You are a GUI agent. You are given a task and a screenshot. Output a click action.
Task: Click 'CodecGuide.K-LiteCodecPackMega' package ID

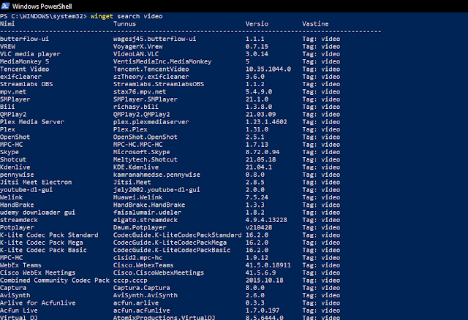pyautogui.click(x=170, y=243)
